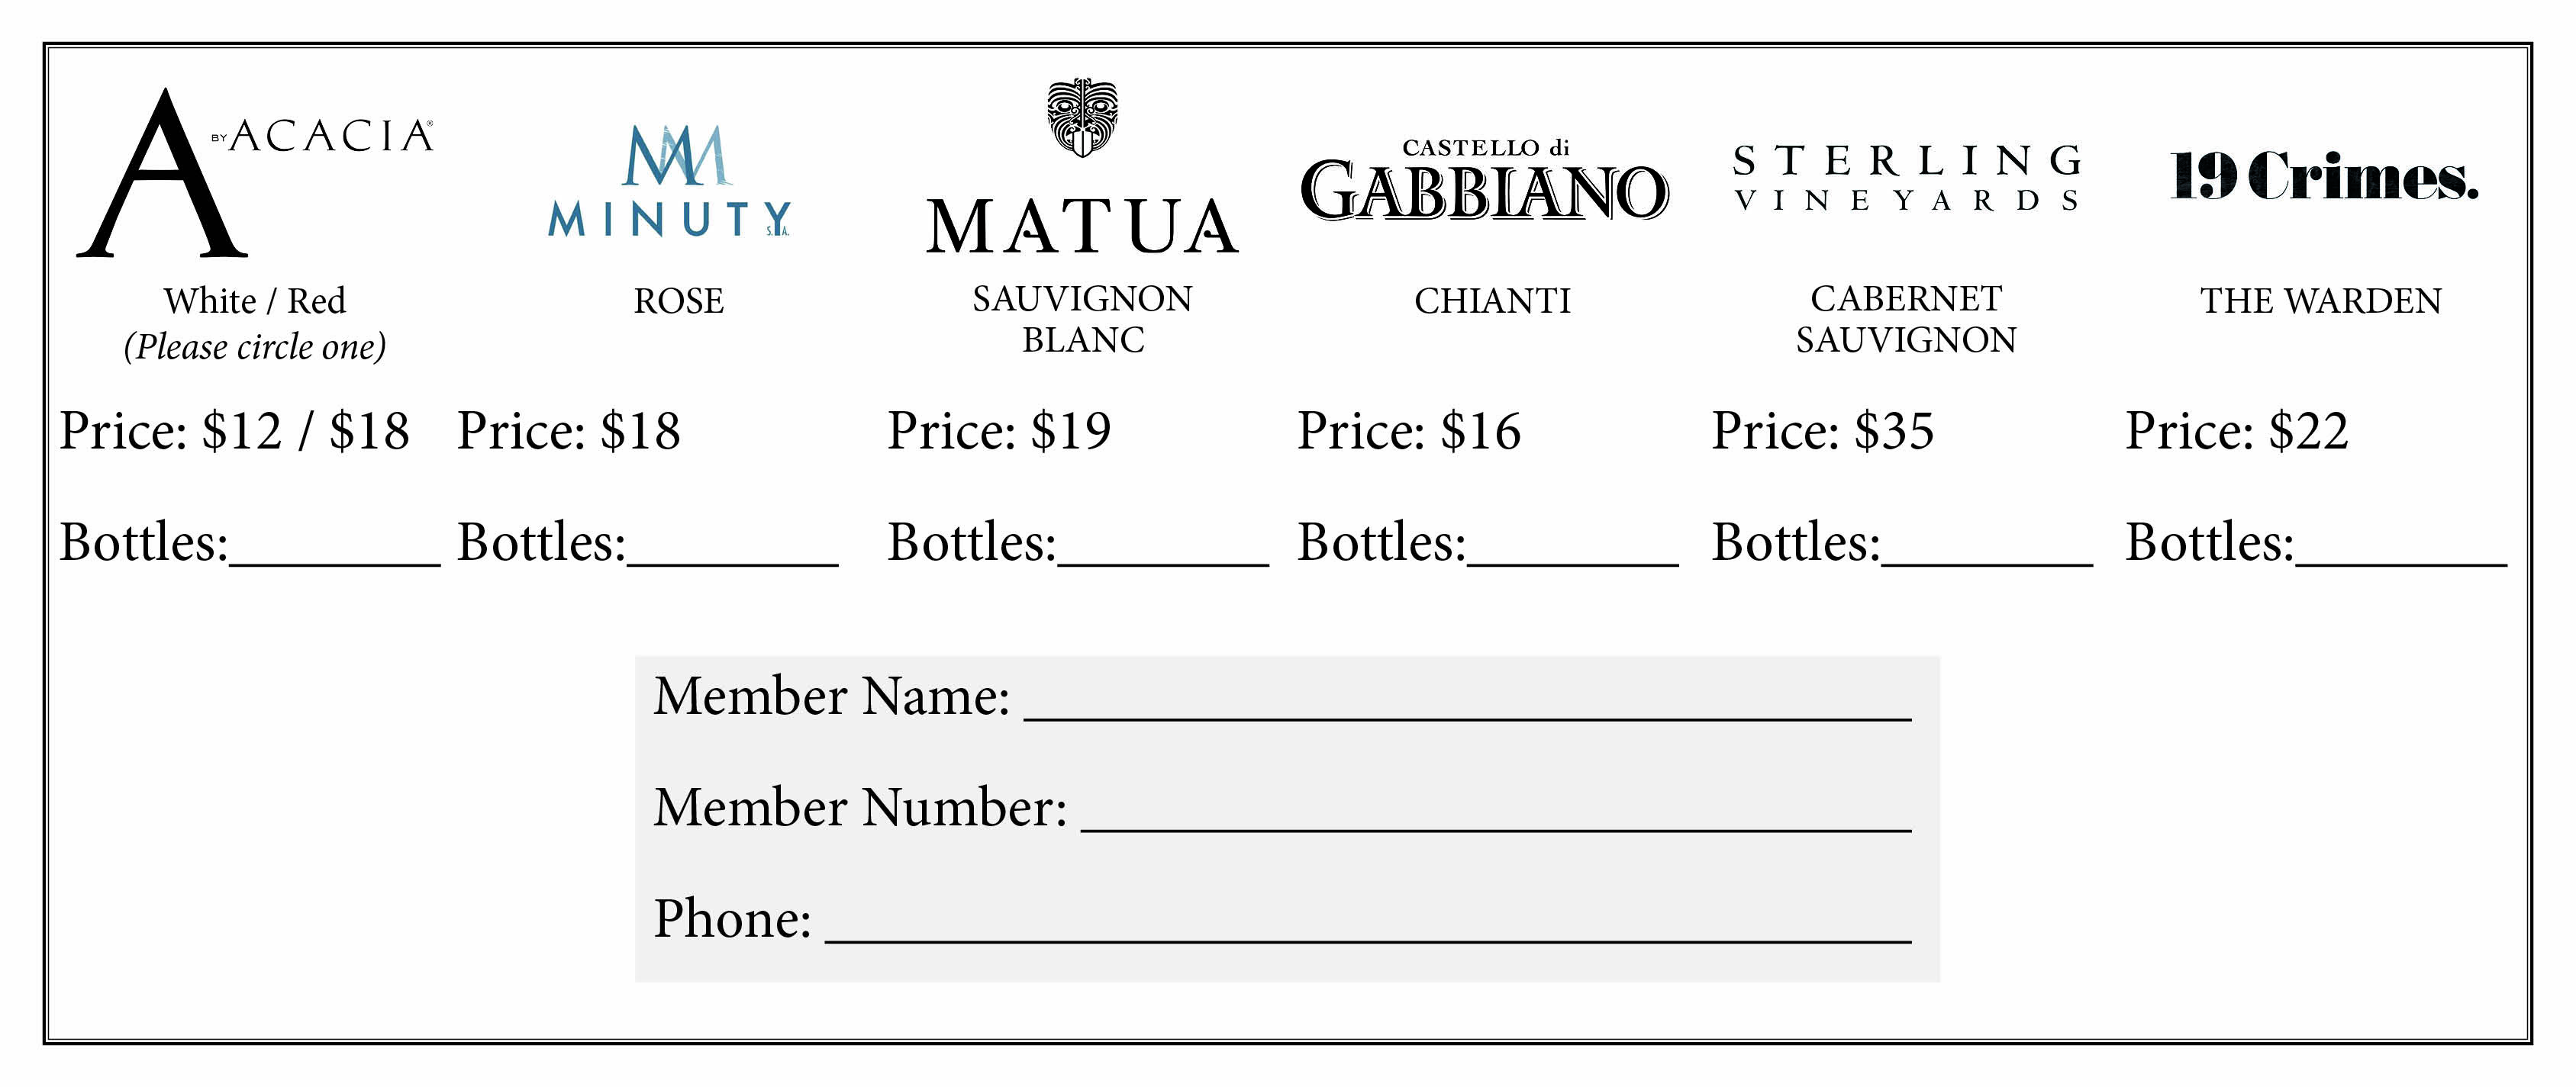Screen dimensions: 2576x1087
Task: Select the White option for Acacia
Action: coord(210,301)
